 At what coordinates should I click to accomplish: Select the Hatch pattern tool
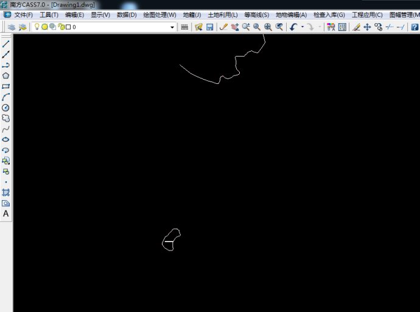coord(6,192)
